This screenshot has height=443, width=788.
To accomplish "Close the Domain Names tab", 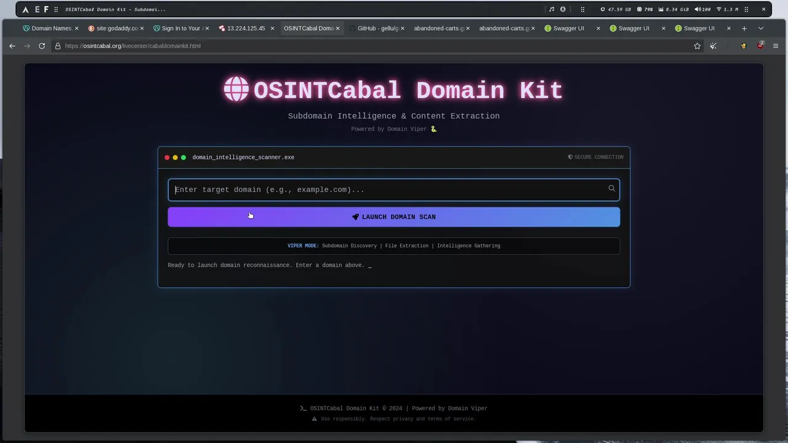I will [x=76, y=28].
